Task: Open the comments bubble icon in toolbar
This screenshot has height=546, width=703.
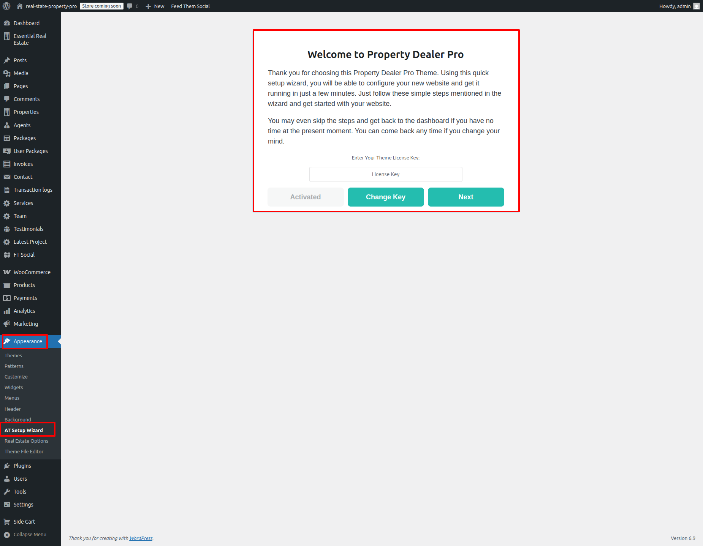Action: pos(130,6)
